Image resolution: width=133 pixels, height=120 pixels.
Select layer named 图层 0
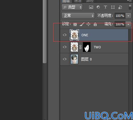tap(94, 59)
